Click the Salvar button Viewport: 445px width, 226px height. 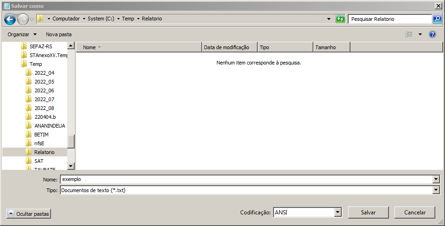tap(369, 213)
